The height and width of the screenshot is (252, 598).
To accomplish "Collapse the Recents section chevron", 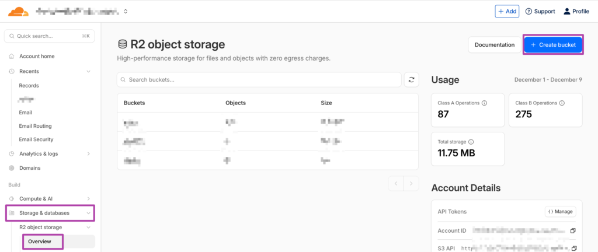I will tap(89, 71).
